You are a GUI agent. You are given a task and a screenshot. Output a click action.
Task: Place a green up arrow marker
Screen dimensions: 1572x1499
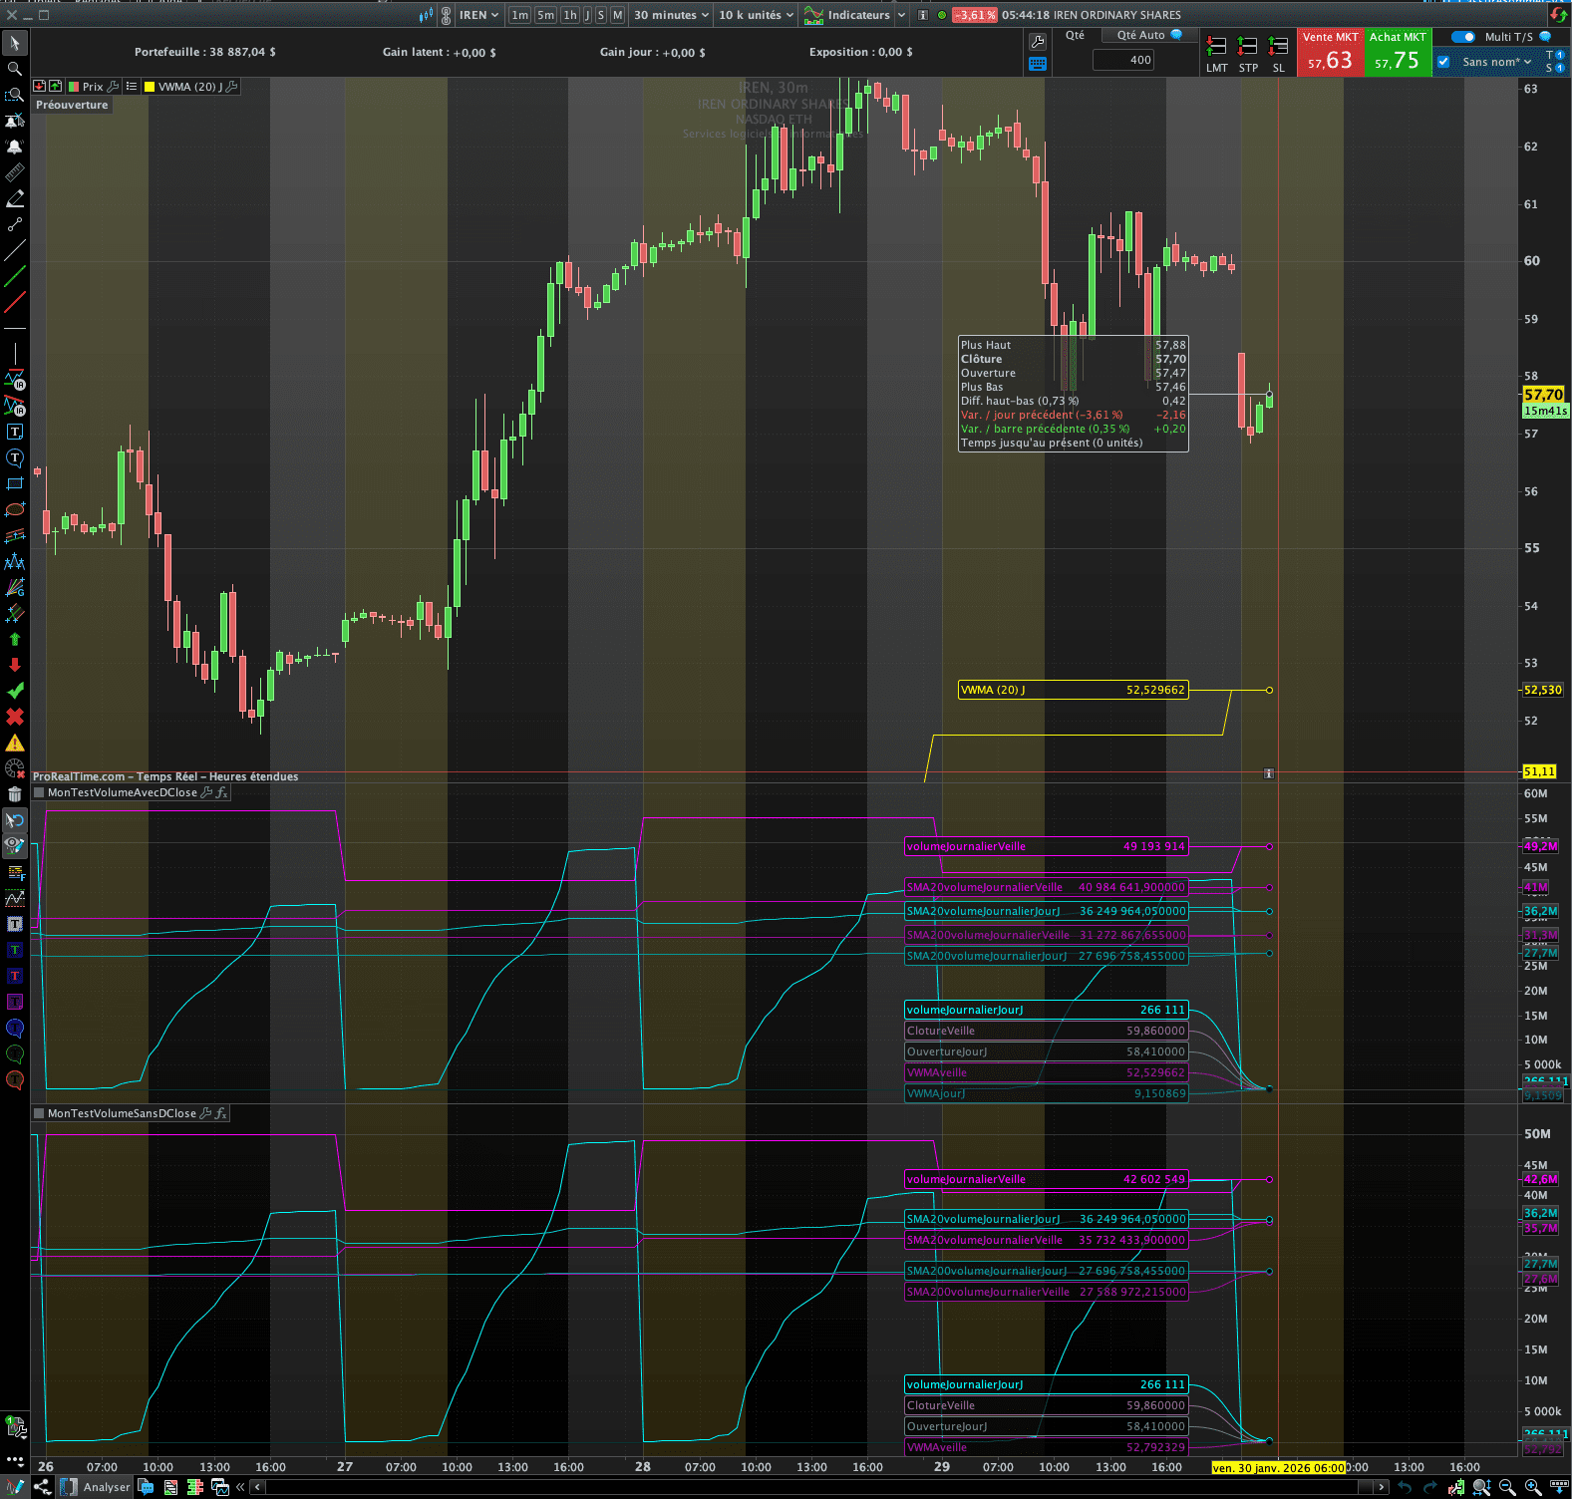[x=15, y=639]
